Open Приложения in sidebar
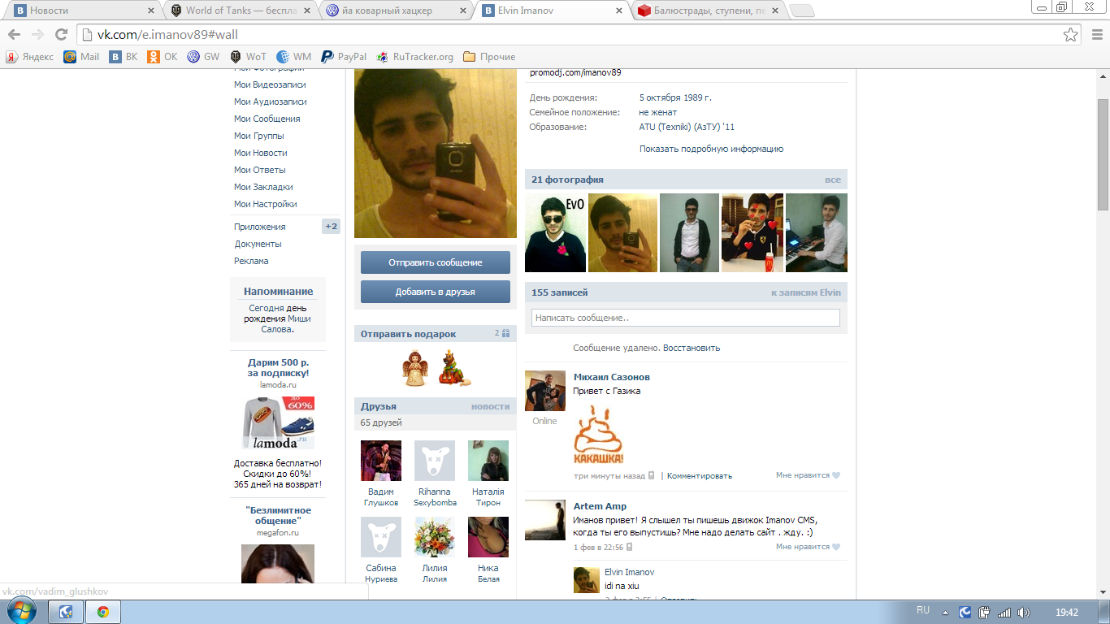This screenshot has width=1110, height=624. [x=260, y=227]
